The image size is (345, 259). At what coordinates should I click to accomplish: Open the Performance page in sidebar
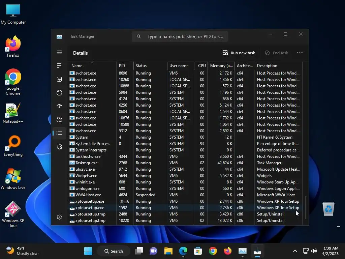(59, 79)
